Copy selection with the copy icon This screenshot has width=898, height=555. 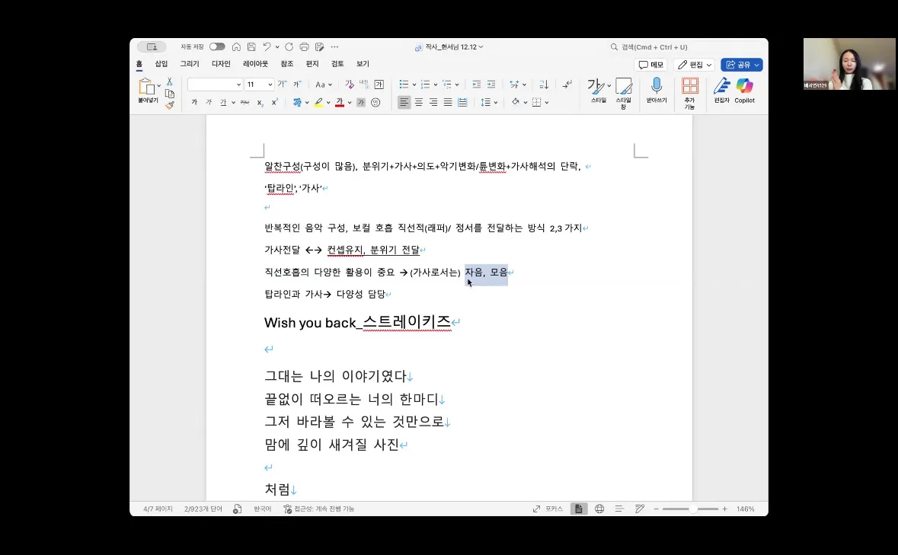click(x=170, y=94)
